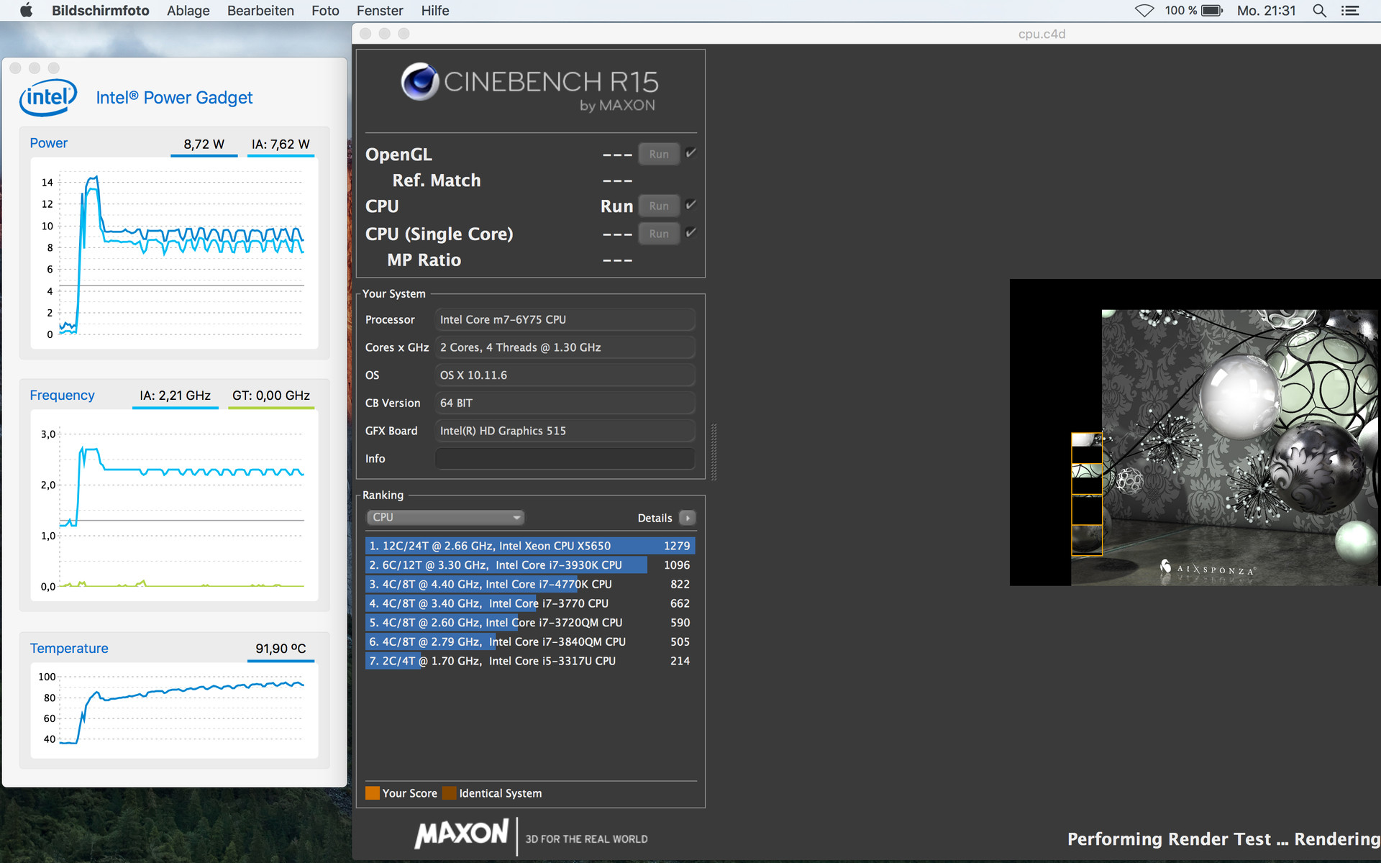Viewport: 1381px width, 863px height.
Task: Open the Bearbeiten menu
Action: coord(260,10)
